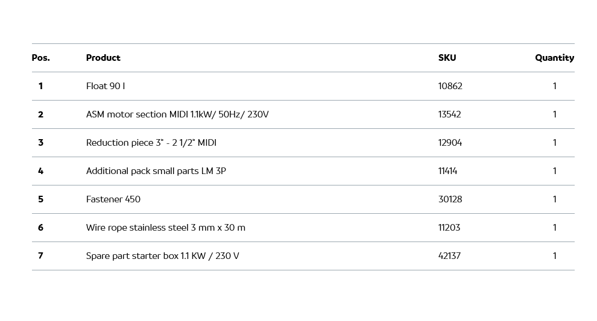
Task: Click the Product column header
Action: (x=103, y=58)
